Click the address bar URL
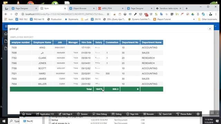The height and width of the screenshot is (124, 221). [65, 14]
